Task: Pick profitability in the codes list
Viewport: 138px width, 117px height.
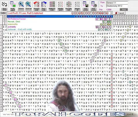Action: point(60,27)
